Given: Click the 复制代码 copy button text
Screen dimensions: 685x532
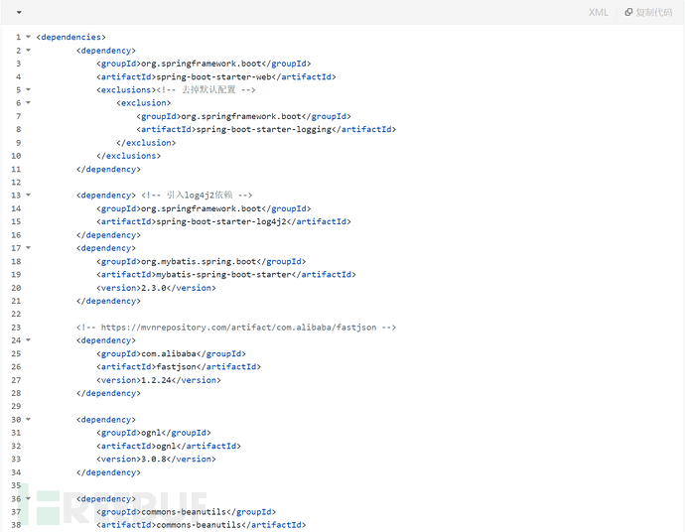Looking at the screenshot, I should [653, 12].
